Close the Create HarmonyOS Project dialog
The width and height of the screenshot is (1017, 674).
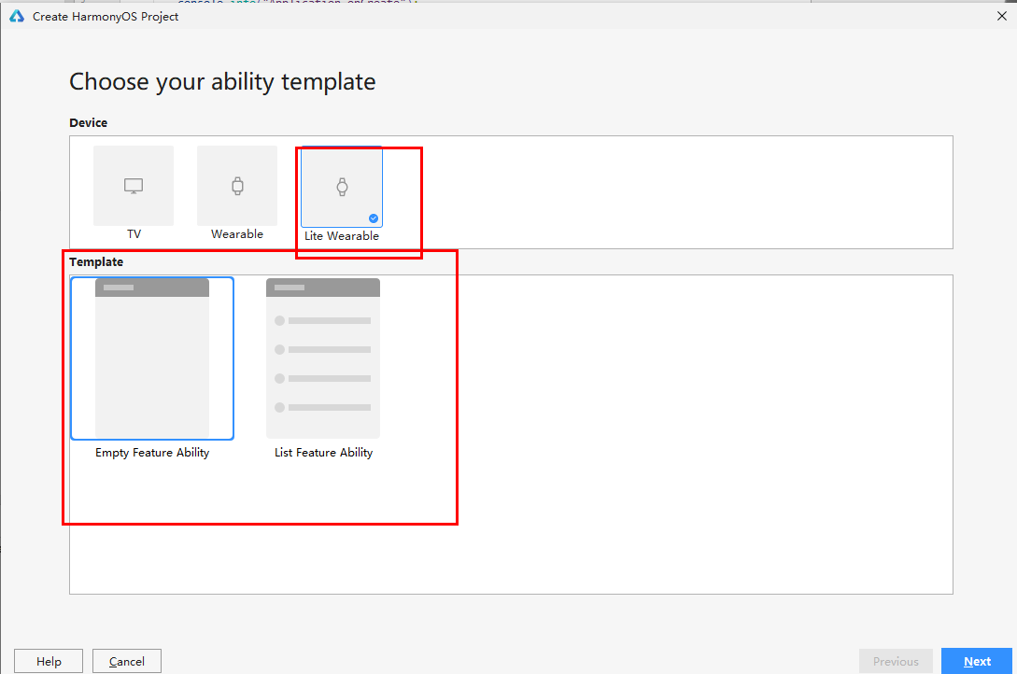(1001, 16)
